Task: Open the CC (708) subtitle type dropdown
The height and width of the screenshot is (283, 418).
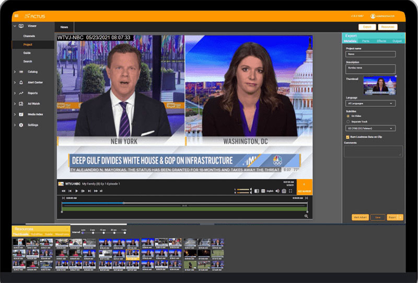Action: pos(370,128)
